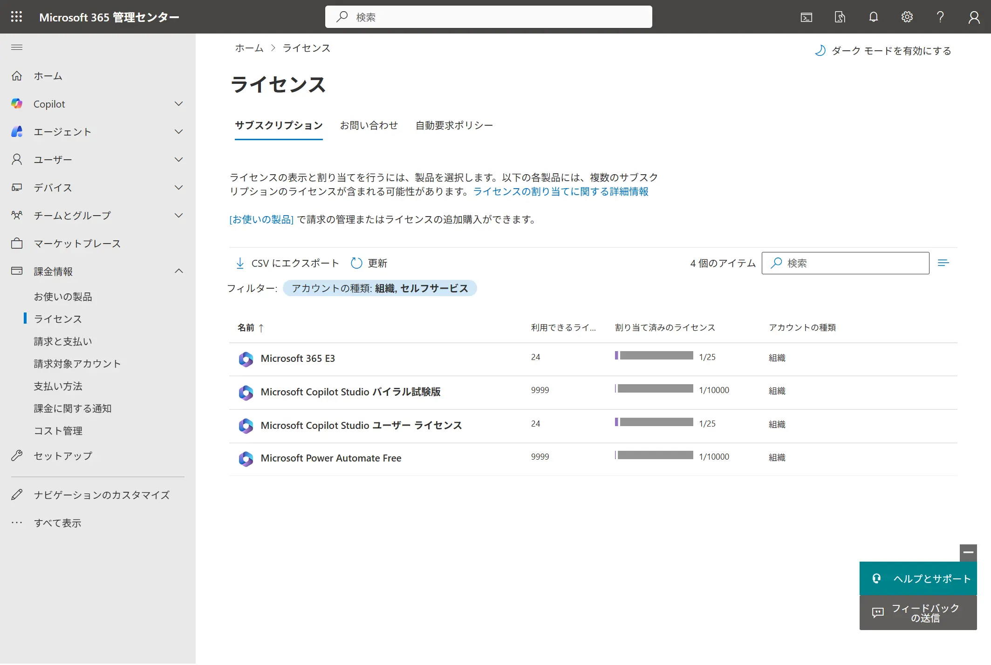Expand the Copilot navigation section
This screenshot has height=665, width=991.
click(178, 104)
